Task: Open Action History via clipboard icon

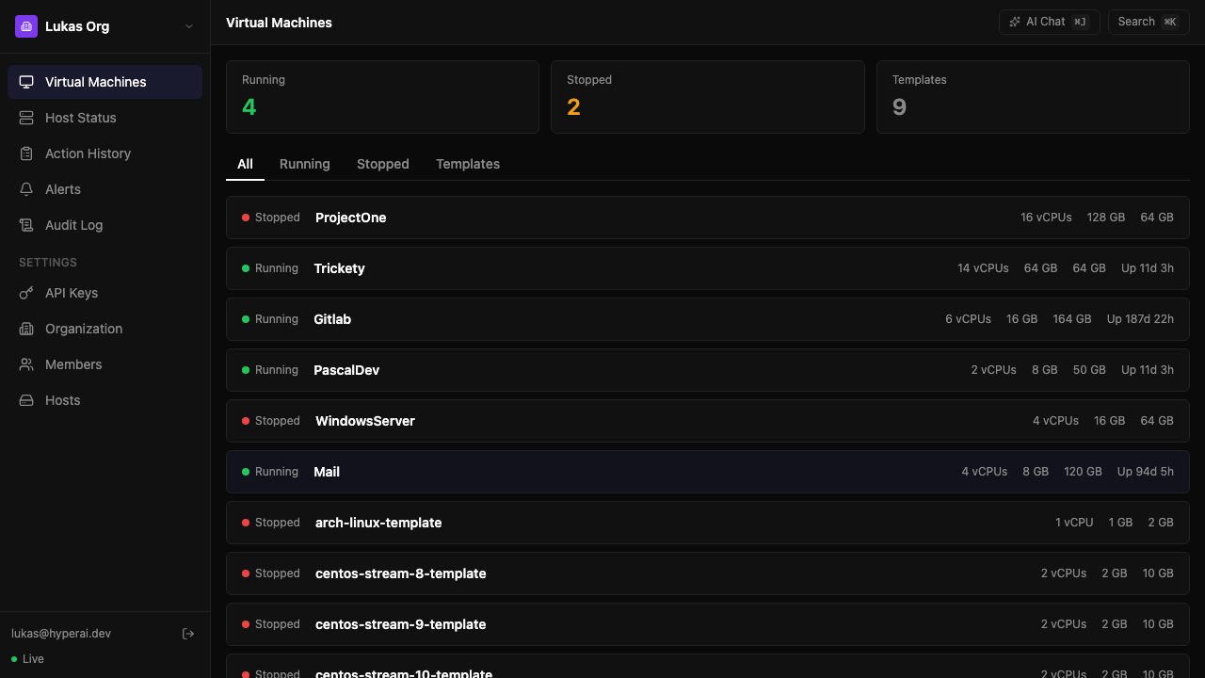Action: pyautogui.click(x=26, y=153)
